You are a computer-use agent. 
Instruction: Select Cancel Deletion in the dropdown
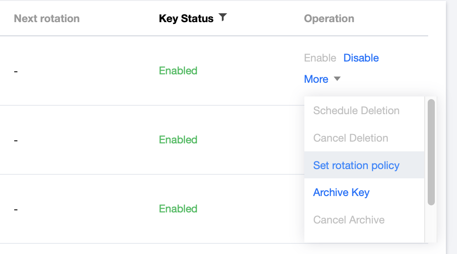tap(351, 138)
